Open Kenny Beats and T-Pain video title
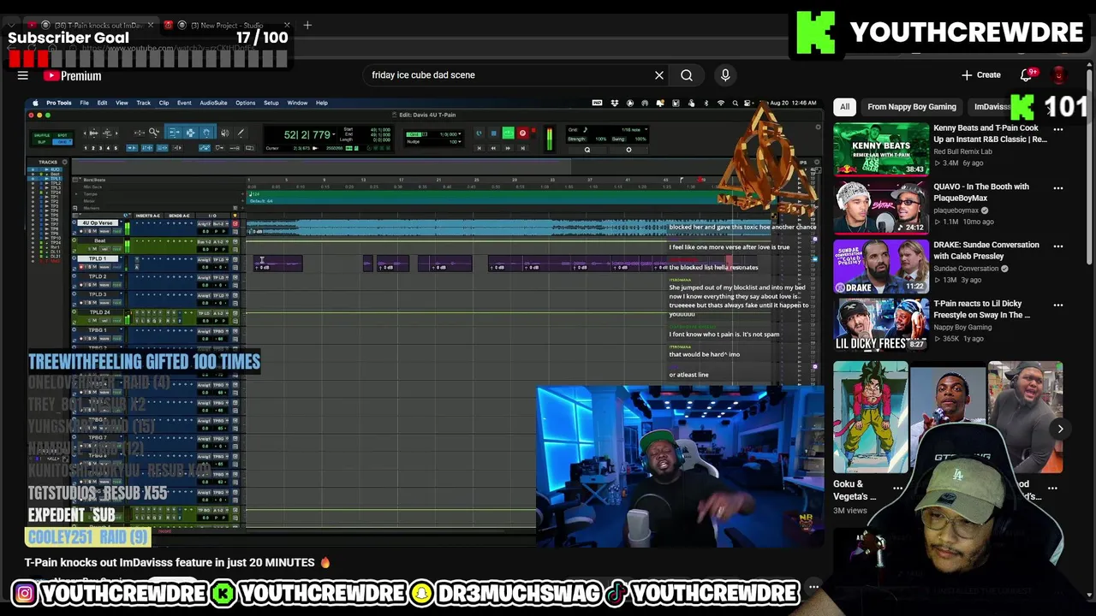 click(x=990, y=133)
